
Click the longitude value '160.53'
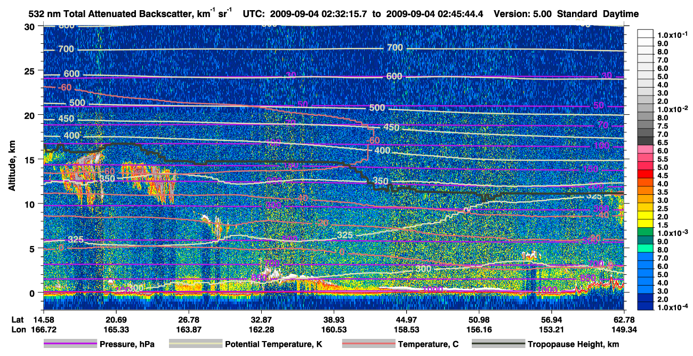pyautogui.click(x=334, y=329)
